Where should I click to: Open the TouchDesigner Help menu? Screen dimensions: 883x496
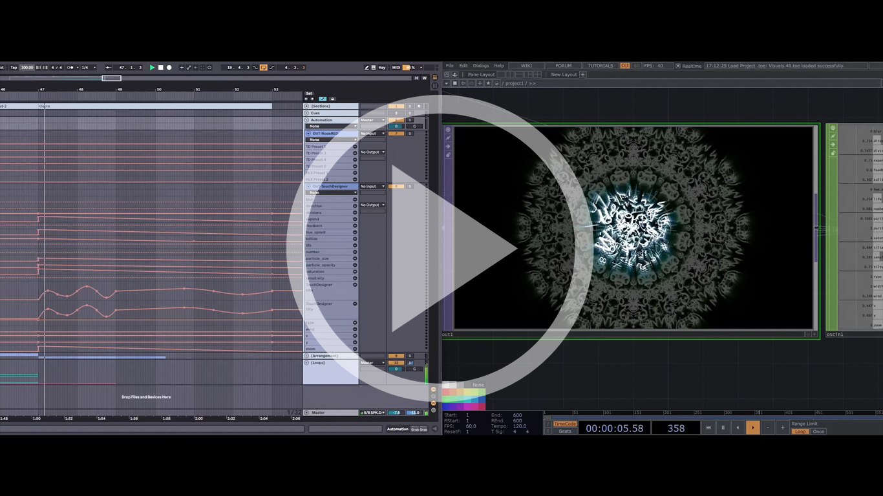(499, 66)
